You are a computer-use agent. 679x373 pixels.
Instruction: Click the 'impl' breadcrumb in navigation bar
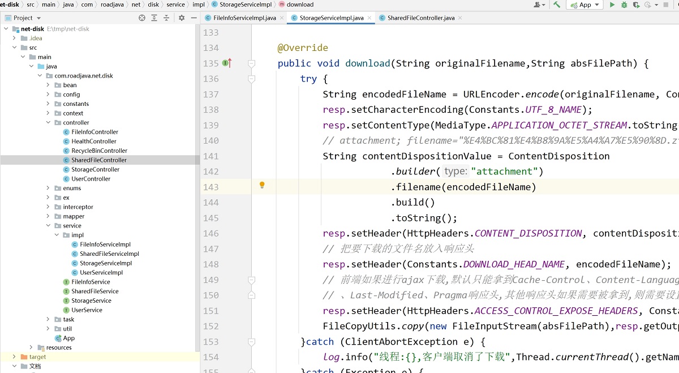click(198, 5)
